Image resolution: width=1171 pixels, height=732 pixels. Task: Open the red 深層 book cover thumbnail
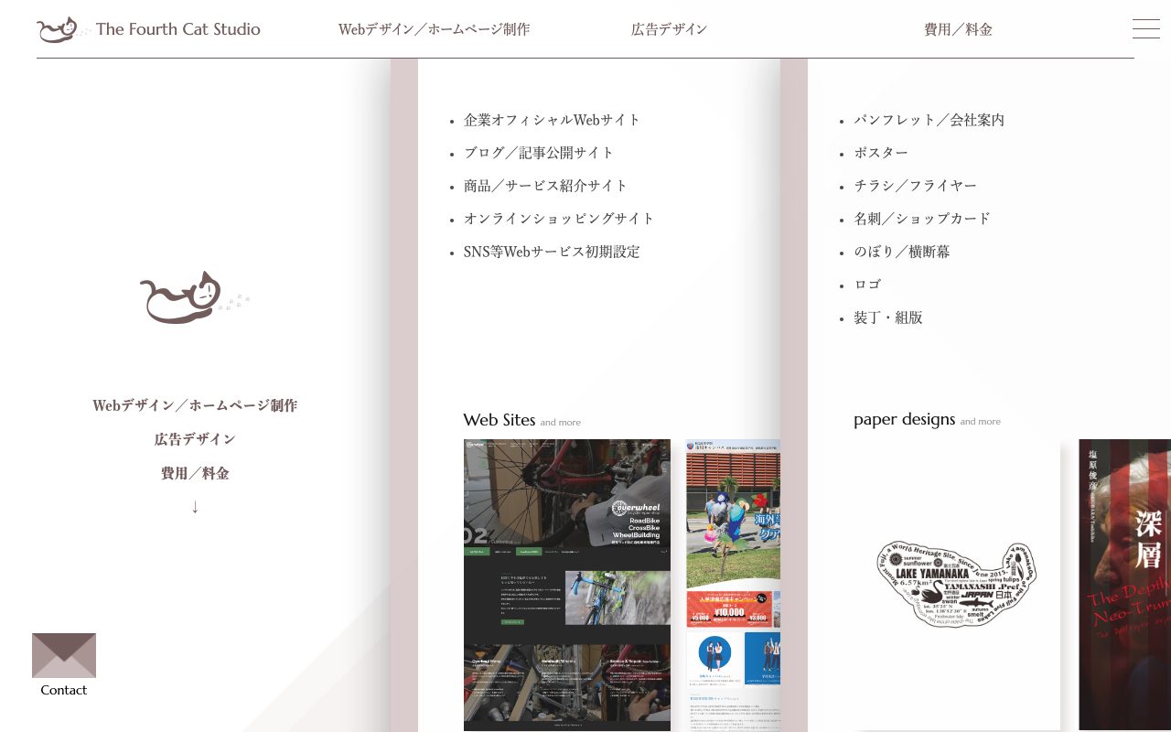(1124, 586)
